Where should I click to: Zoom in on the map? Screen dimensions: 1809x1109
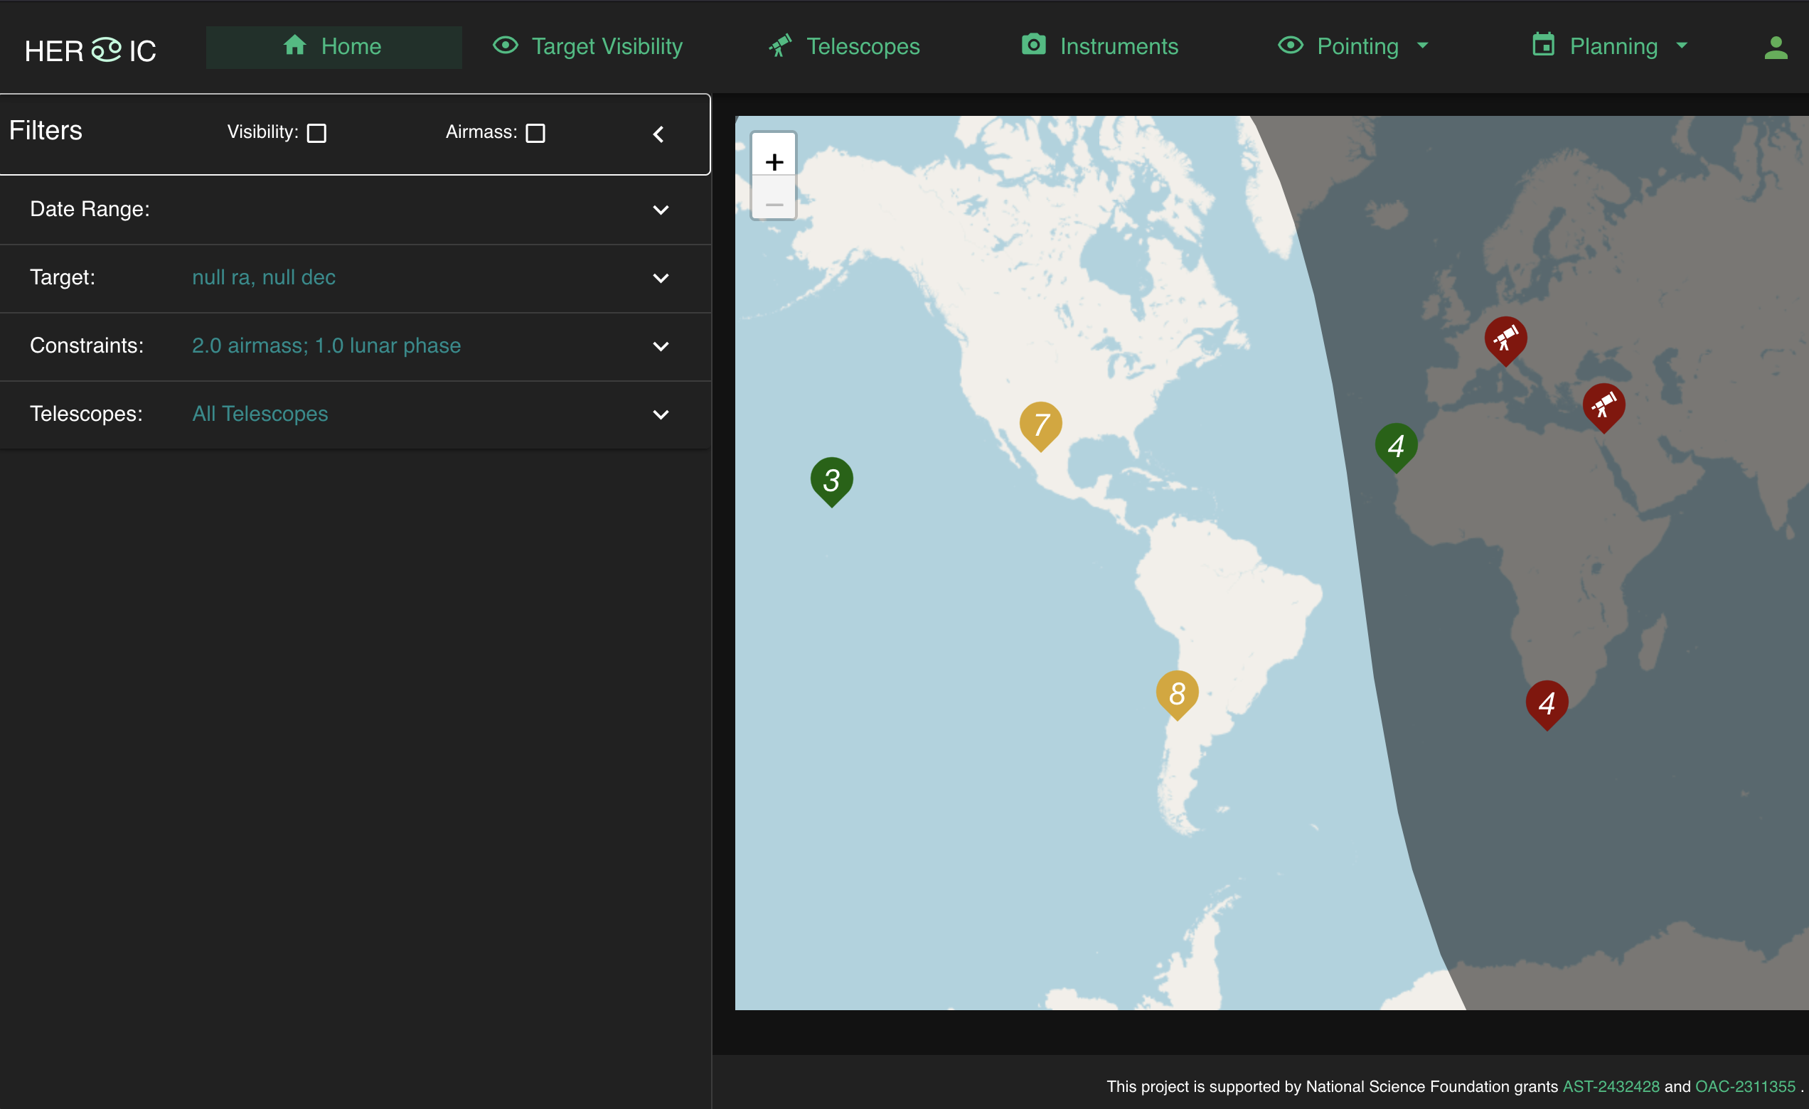point(774,155)
